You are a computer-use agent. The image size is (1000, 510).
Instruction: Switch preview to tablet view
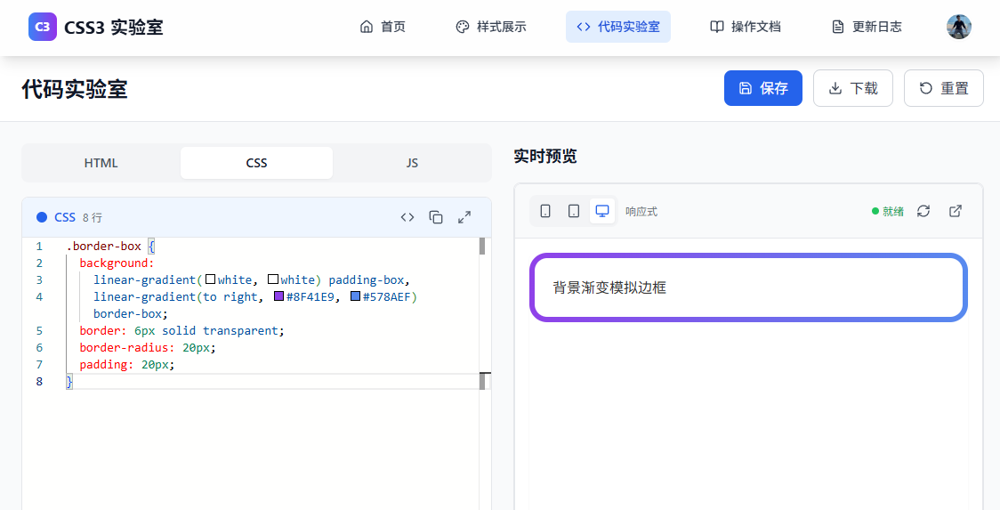(x=574, y=211)
